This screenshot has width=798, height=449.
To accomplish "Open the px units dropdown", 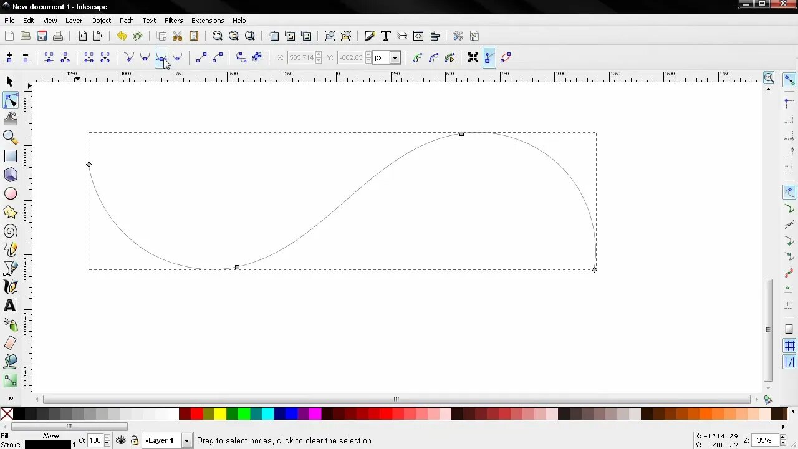I will coord(395,57).
